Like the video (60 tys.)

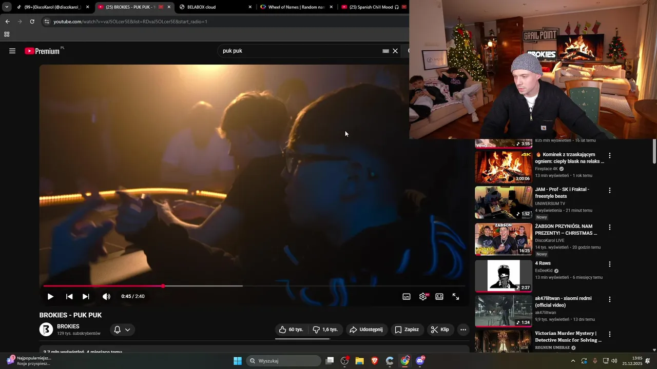[291, 330]
